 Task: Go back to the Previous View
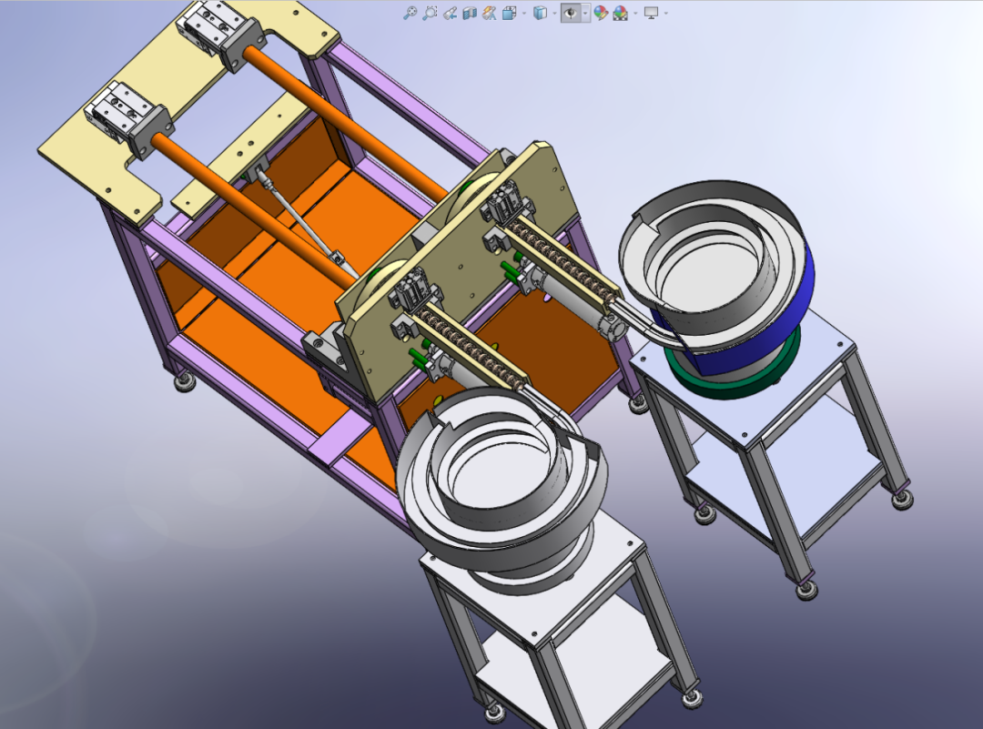tap(450, 13)
